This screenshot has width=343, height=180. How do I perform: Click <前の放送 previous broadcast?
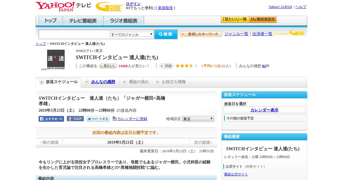click(x=49, y=142)
